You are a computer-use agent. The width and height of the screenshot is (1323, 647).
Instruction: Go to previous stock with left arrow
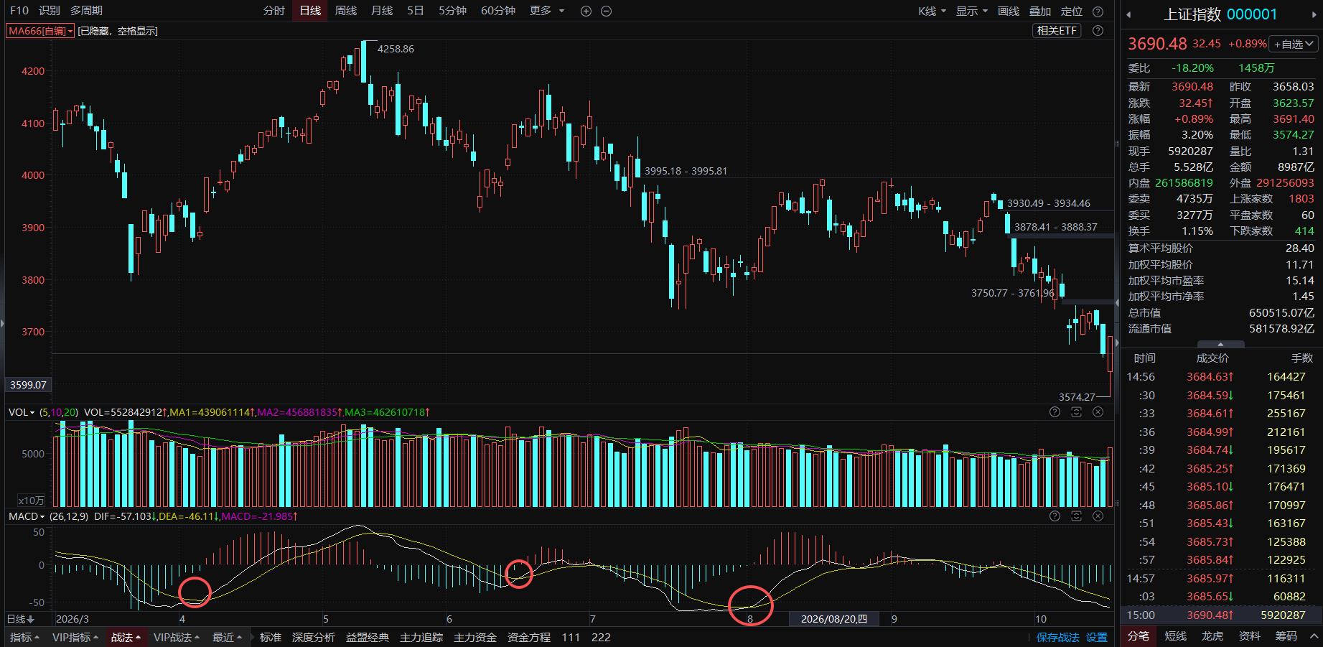point(1128,14)
